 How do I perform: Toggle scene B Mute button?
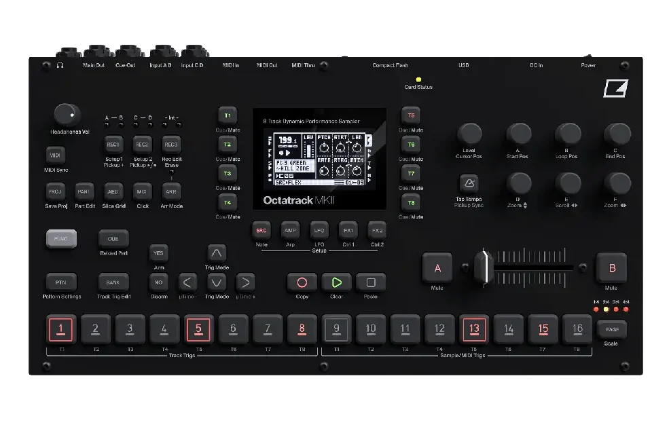pyautogui.click(x=612, y=268)
